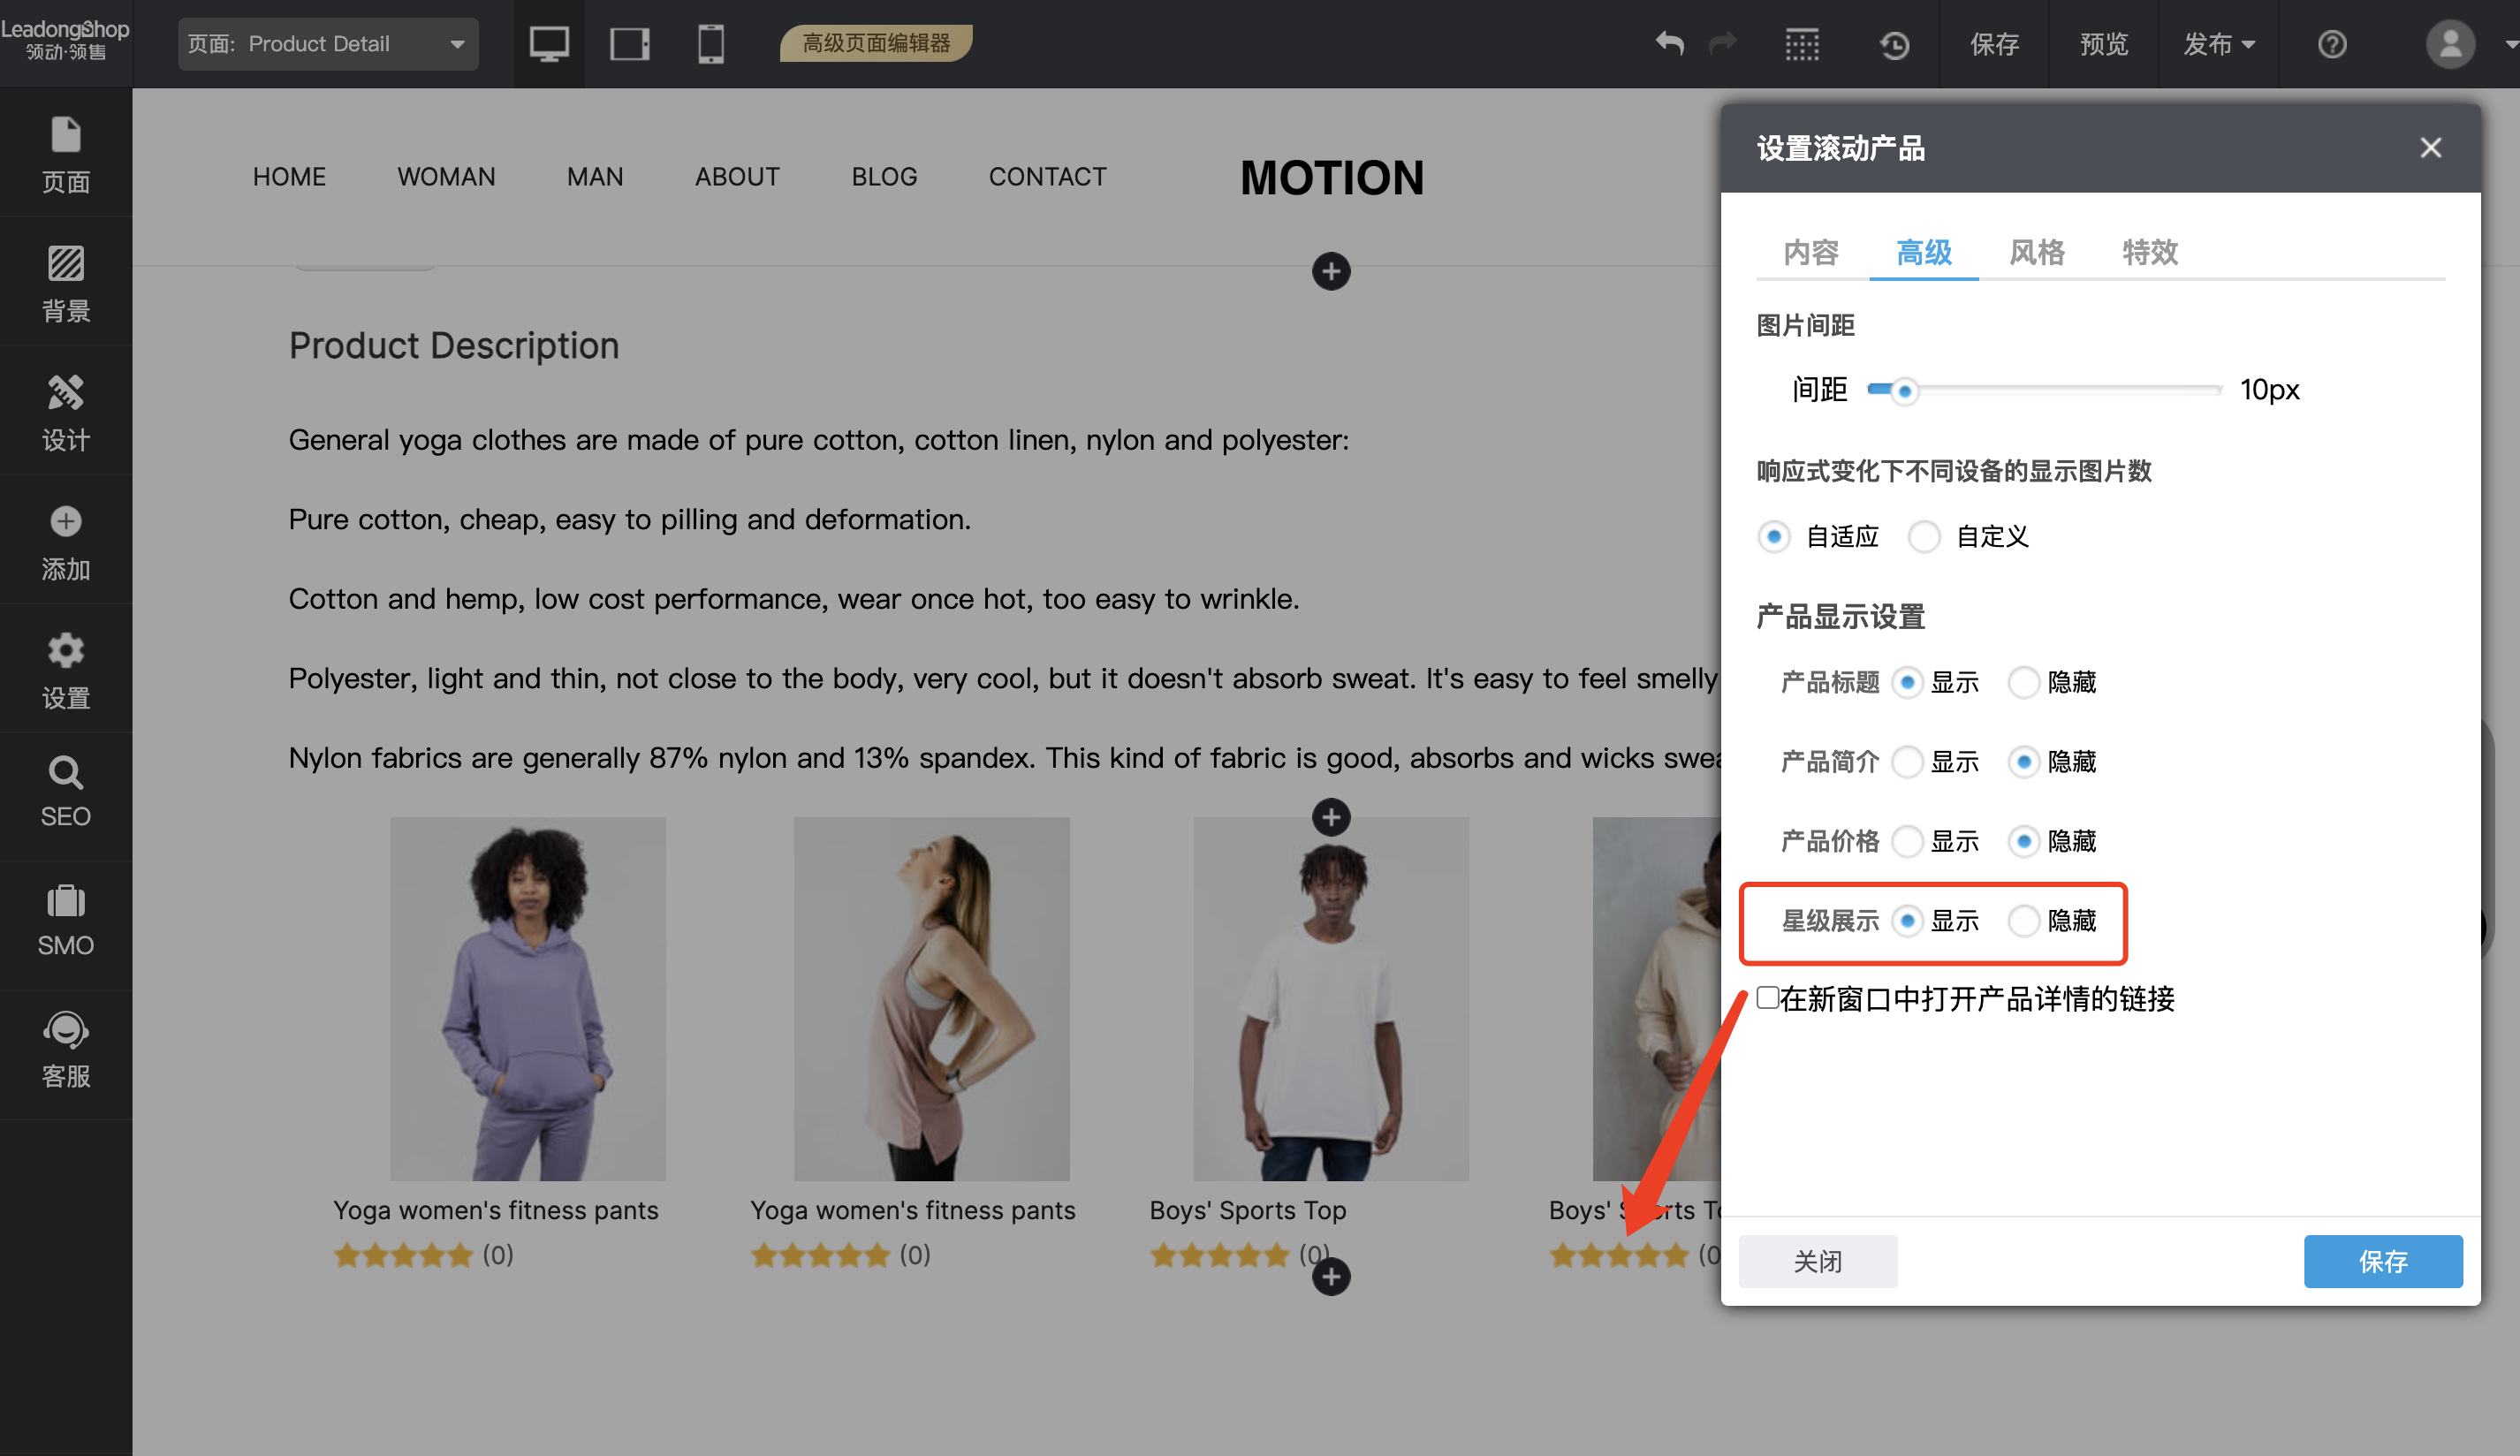The height and width of the screenshot is (1456, 2520).
Task: Open the history clock icon
Action: 1894,44
